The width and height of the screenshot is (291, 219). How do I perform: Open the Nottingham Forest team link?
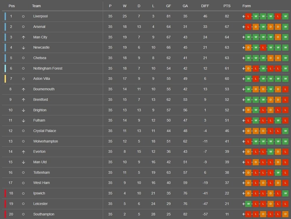coord(48,68)
